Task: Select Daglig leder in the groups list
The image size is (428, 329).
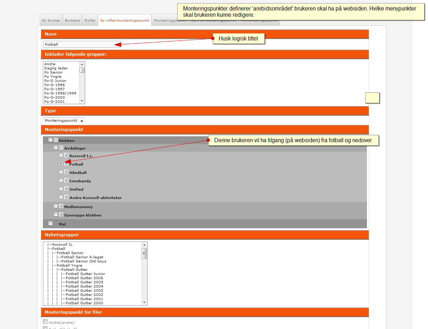Action: pos(56,68)
